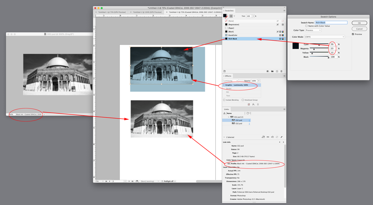Go to the first page button
Screen dimensions: 373x205
[x=106, y=181]
